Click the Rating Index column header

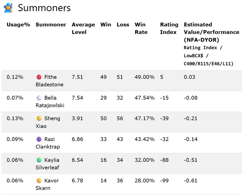pos(169,28)
